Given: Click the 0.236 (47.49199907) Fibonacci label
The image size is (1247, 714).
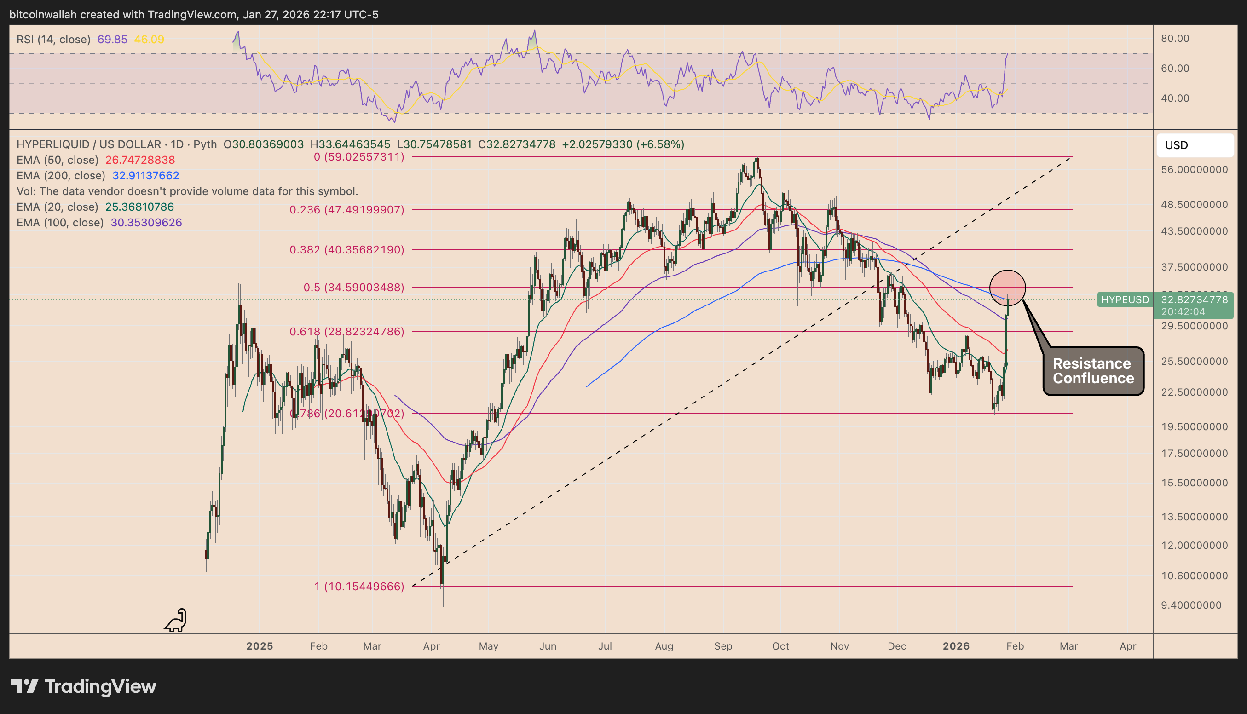Looking at the screenshot, I should coord(346,210).
